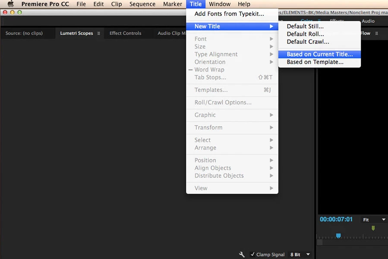Open the Flow panel menu icon

click(x=377, y=33)
